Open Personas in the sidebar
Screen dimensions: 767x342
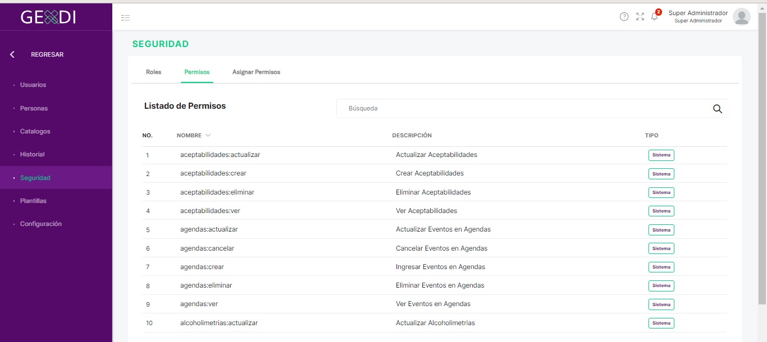point(34,108)
